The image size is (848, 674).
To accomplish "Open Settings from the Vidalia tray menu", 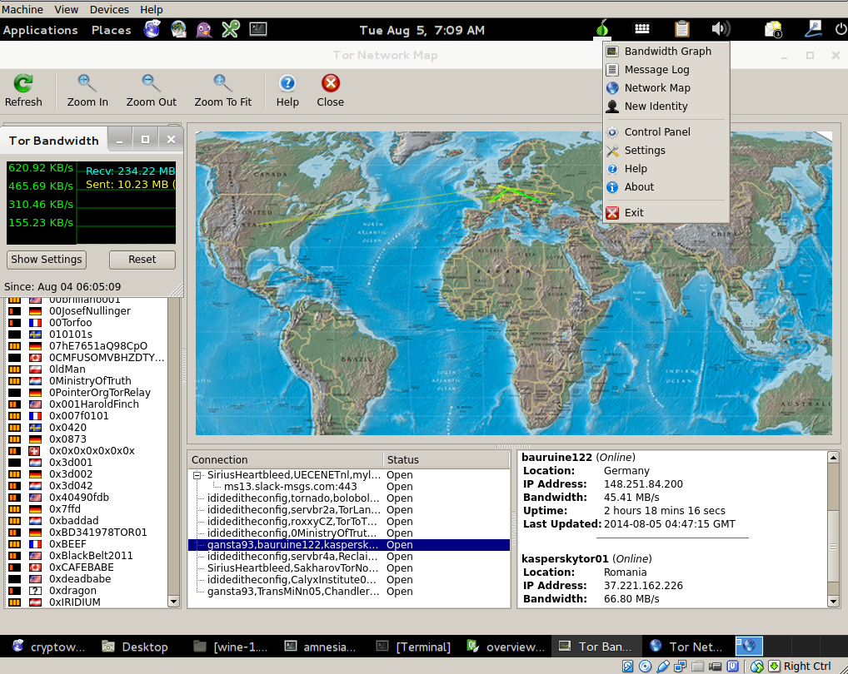I will coord(666,151).
